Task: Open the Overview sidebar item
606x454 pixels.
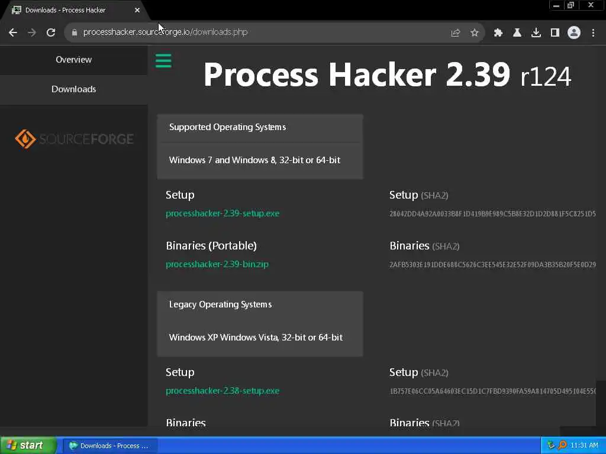Action: point(73,60)
